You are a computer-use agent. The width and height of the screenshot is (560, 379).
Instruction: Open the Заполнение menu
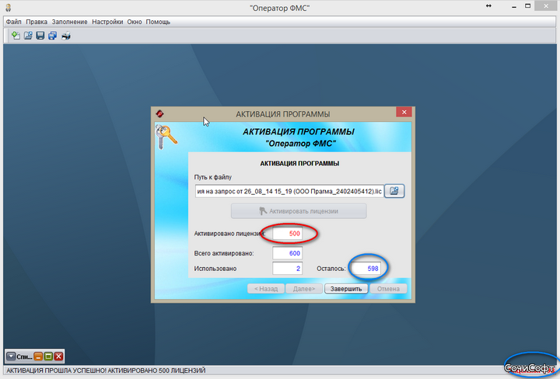coord(70,22)
